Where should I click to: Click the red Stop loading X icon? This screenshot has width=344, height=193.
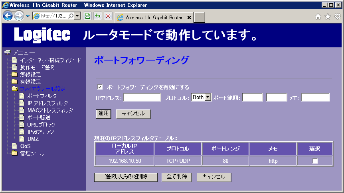(108, 16)
